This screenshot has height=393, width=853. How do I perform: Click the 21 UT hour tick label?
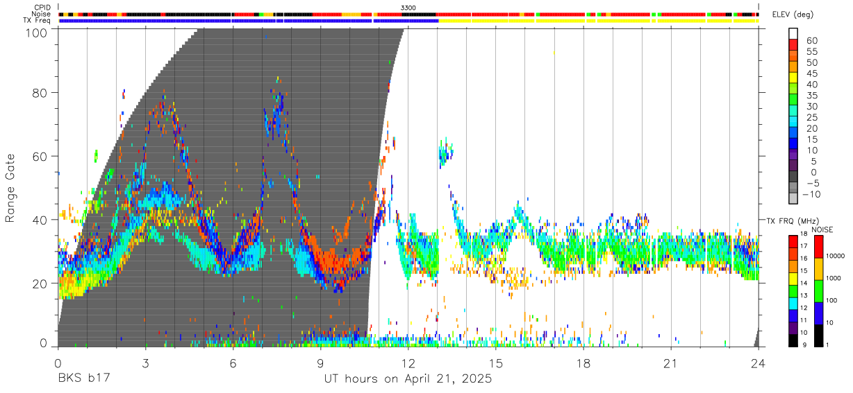point(670,363)
